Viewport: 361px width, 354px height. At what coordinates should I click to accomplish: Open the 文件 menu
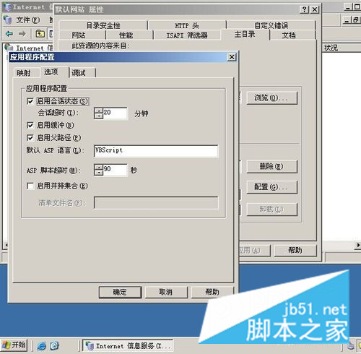pos(27,20)
